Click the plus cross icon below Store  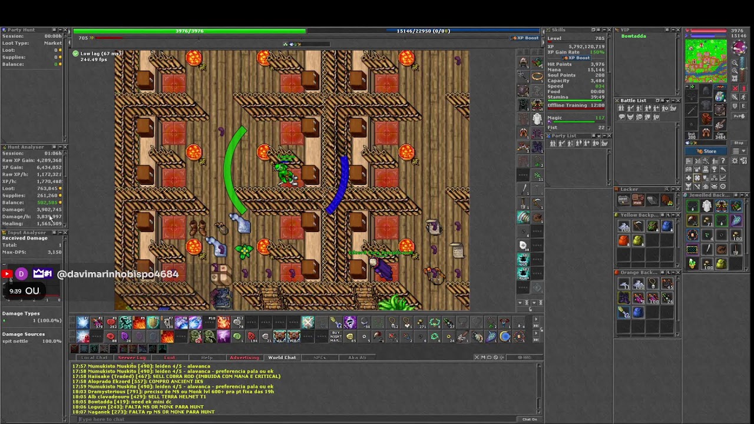[x=689, y=178]
